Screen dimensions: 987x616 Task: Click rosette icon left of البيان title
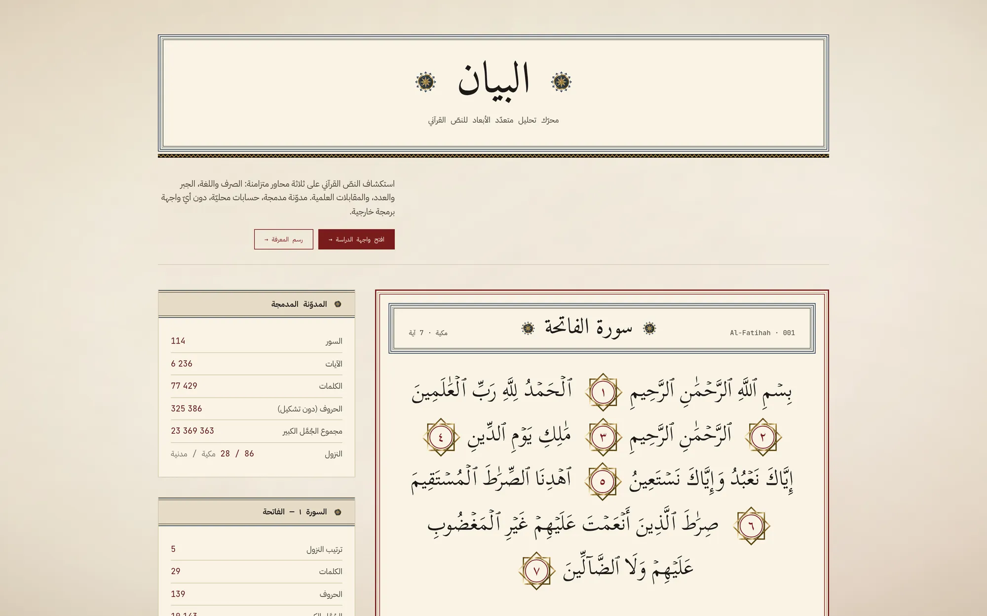click(x=425, y=82)
